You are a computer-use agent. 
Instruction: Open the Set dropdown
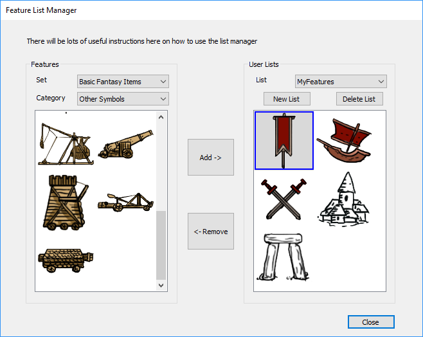[x=123, y=82]
